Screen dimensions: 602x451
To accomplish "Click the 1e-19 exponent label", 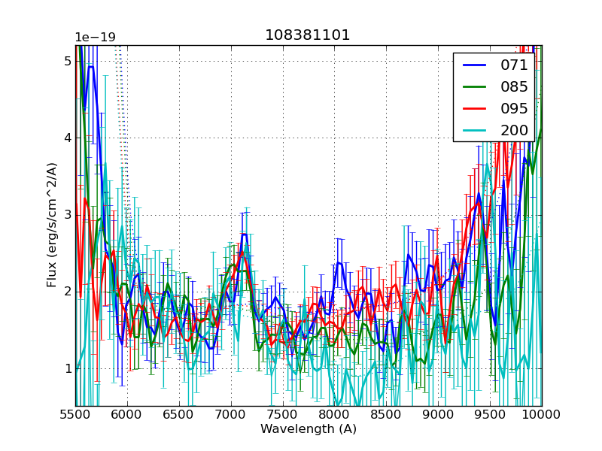I will (95, 38).
